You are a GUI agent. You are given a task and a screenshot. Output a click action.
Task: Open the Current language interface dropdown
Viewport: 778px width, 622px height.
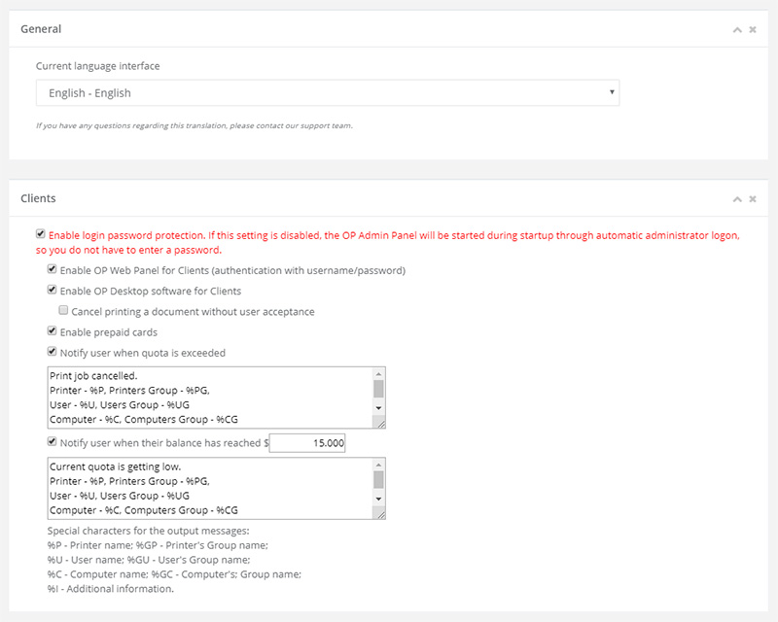click(x=327, y=93)
